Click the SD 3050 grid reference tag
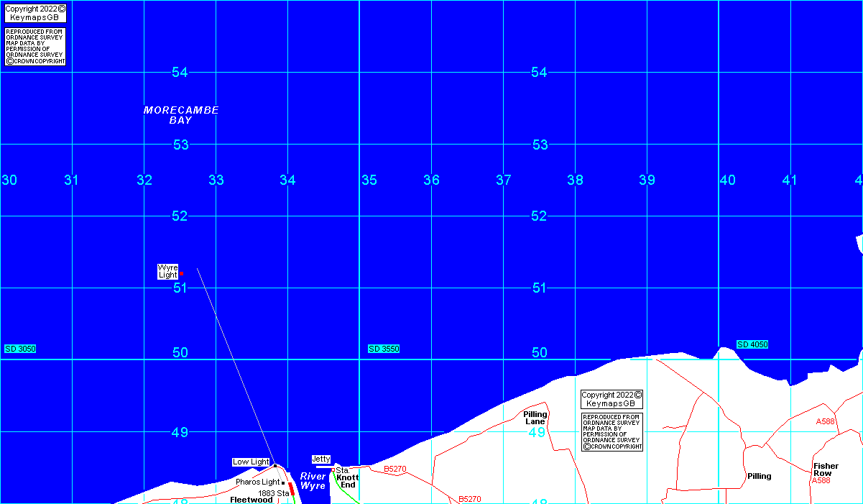The width and height of the screenshot is (863, 504). (20, 349)
